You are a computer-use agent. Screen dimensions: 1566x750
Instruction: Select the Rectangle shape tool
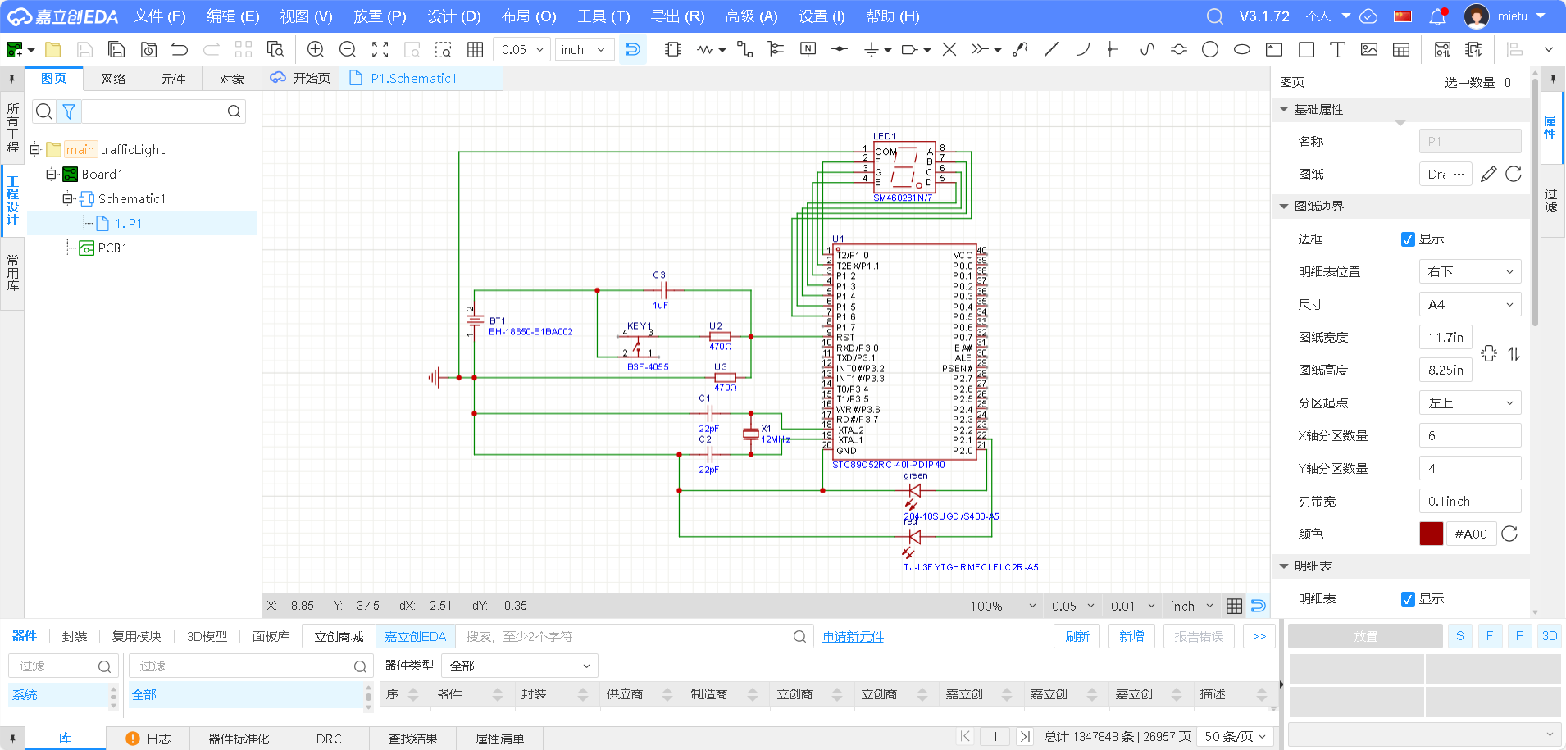click(x=1306, y=49)
